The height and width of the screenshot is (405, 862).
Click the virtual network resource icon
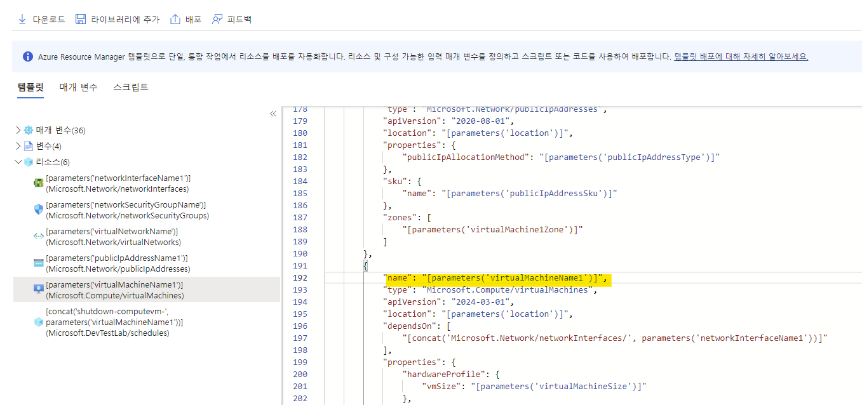click(38, 236)
